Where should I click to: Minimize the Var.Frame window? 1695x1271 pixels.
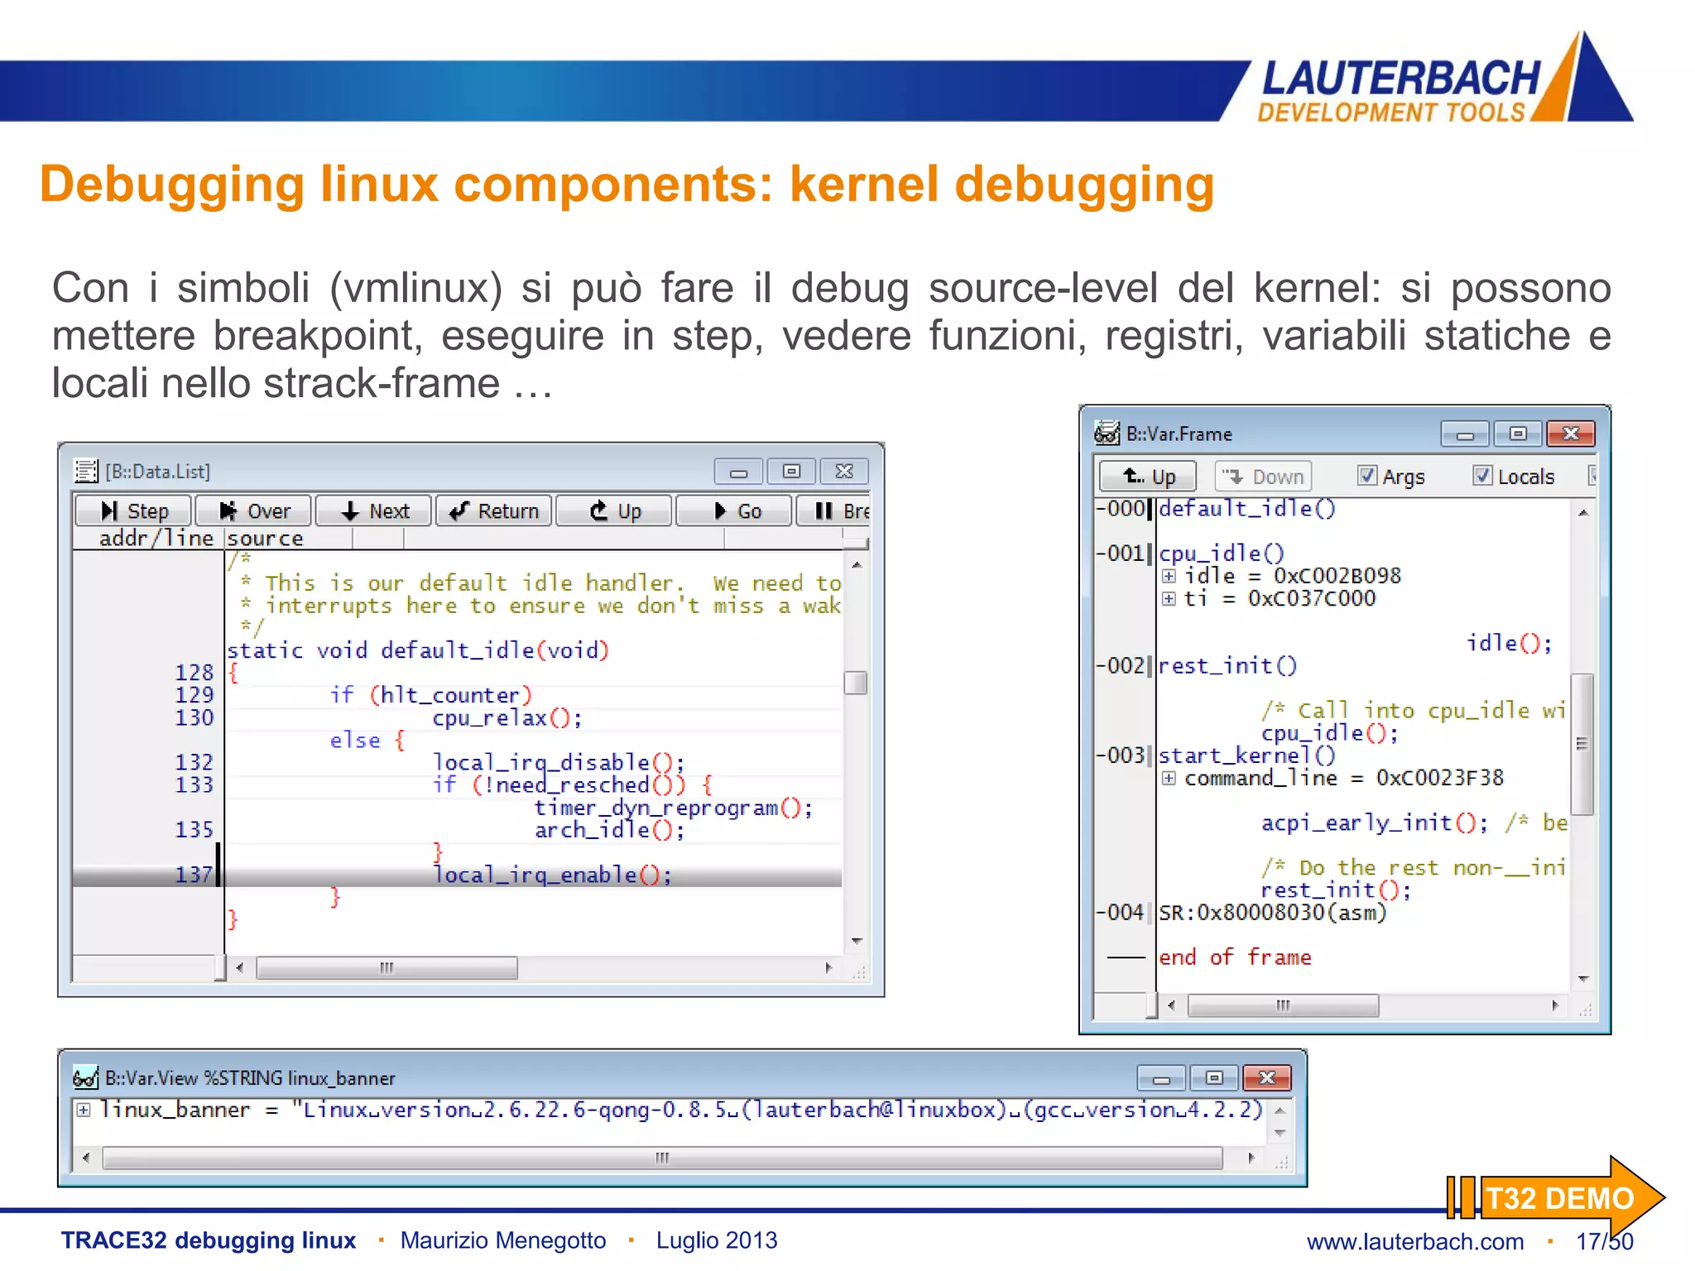(x=1465, y=434)
